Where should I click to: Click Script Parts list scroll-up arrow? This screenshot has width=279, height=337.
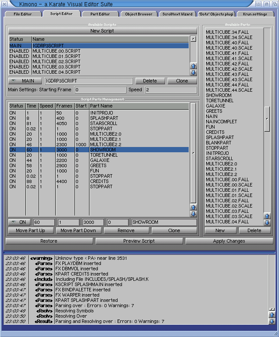193,207
